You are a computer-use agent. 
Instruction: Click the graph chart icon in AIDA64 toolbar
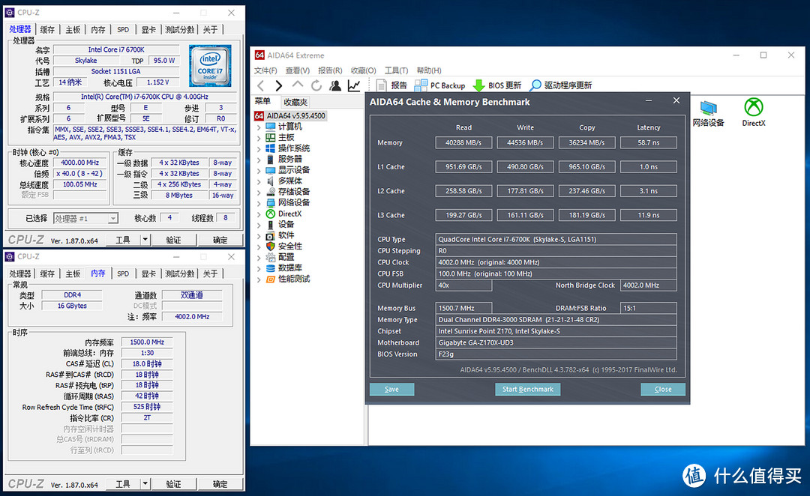pos(354,85)
